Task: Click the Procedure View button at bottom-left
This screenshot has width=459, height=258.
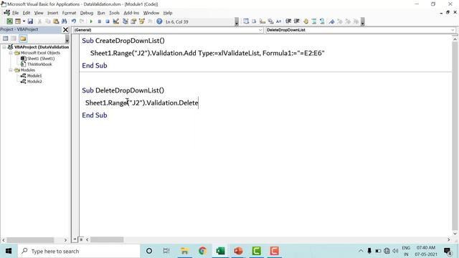Action: (75, 239)
